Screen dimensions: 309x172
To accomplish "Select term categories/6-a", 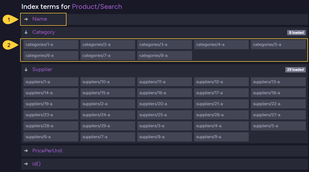I will click(51, 56).
